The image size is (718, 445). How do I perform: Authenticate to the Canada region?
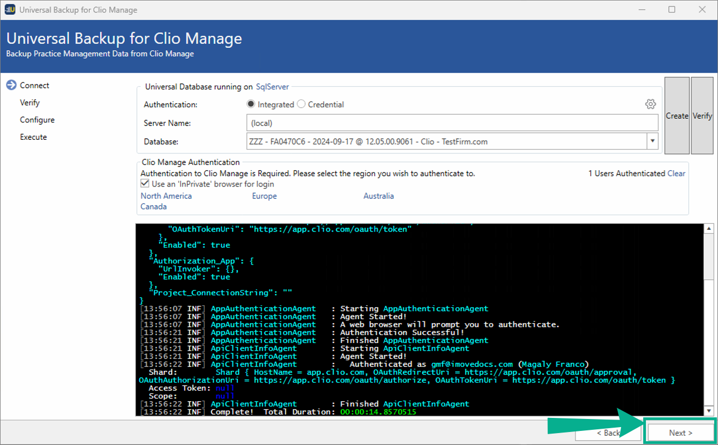pos(154,207)
